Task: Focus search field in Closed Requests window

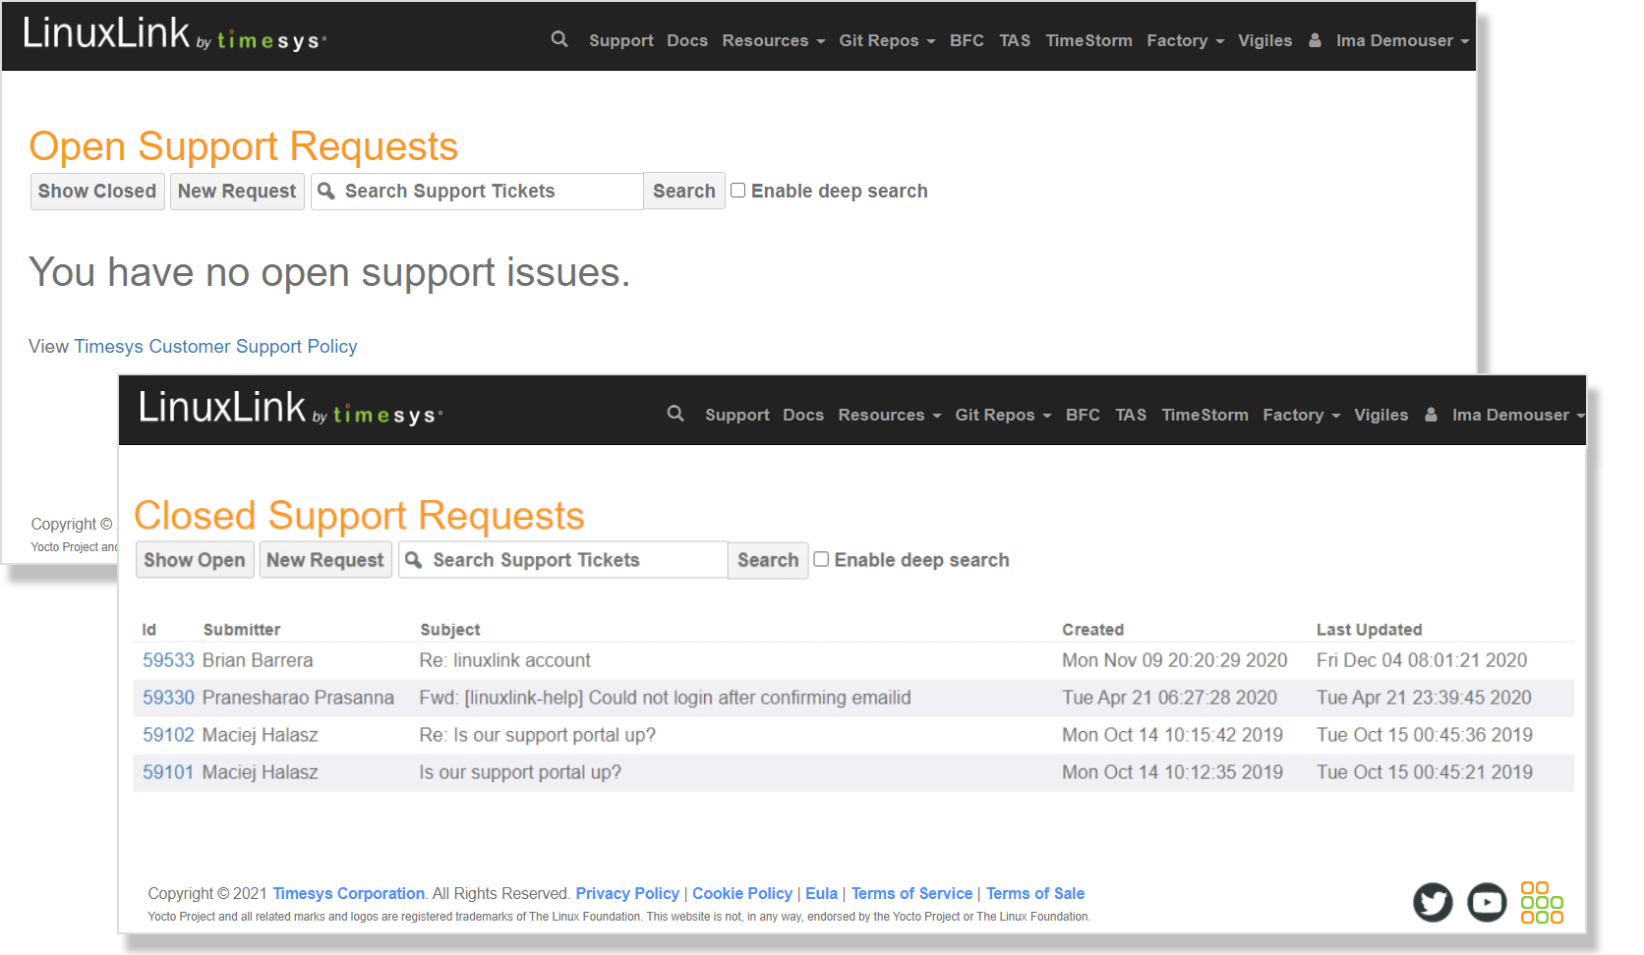Action: [563, 560]
